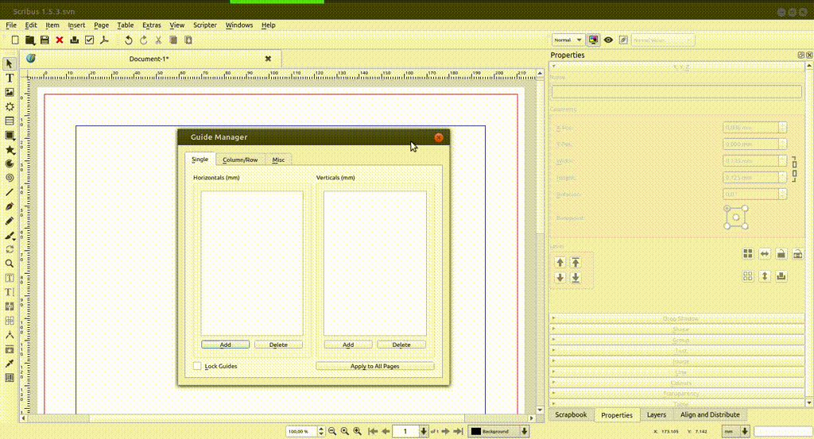
Task: Click Add under Horizontals list
Action: (x=225, y=345)
